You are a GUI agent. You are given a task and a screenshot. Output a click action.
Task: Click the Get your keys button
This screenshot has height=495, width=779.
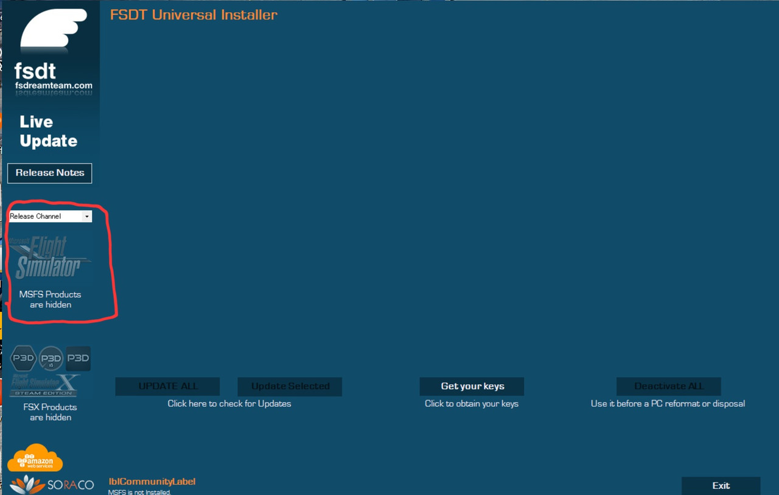[472, 386]
